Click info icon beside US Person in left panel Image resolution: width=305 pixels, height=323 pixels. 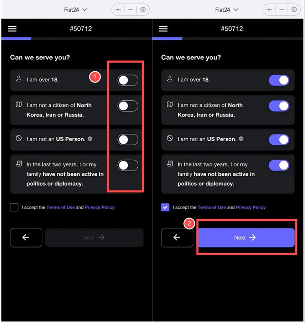90,139
